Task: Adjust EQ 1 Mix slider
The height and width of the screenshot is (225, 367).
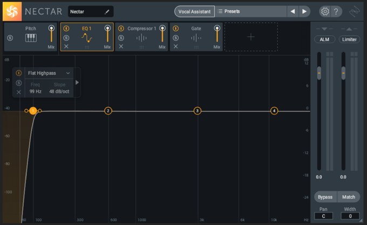Action: 107,34
